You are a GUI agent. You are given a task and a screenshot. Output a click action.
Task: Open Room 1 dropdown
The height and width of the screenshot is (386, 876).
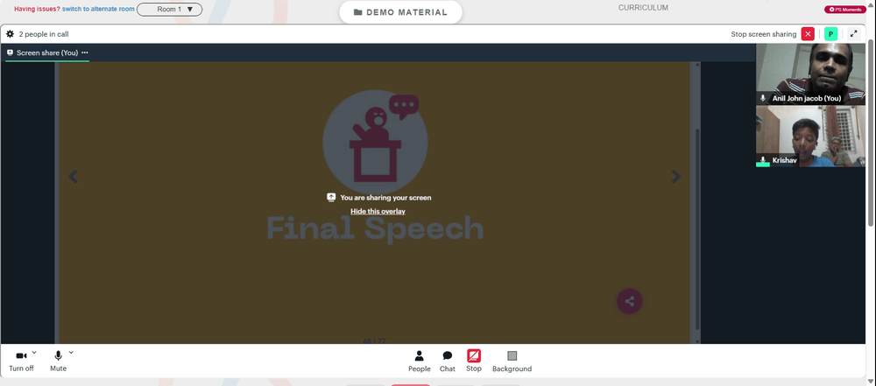point(169,10)
